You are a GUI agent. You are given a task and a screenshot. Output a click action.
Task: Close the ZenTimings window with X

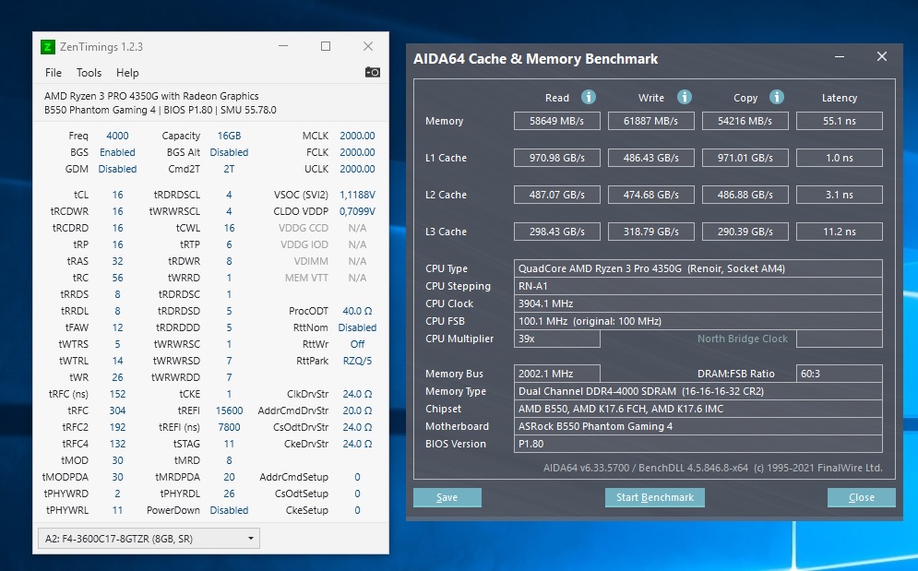(368, 46)
